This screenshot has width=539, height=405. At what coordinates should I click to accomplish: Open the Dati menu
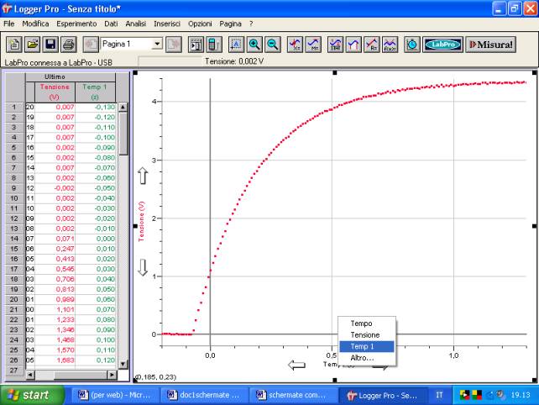pos(111,24)
